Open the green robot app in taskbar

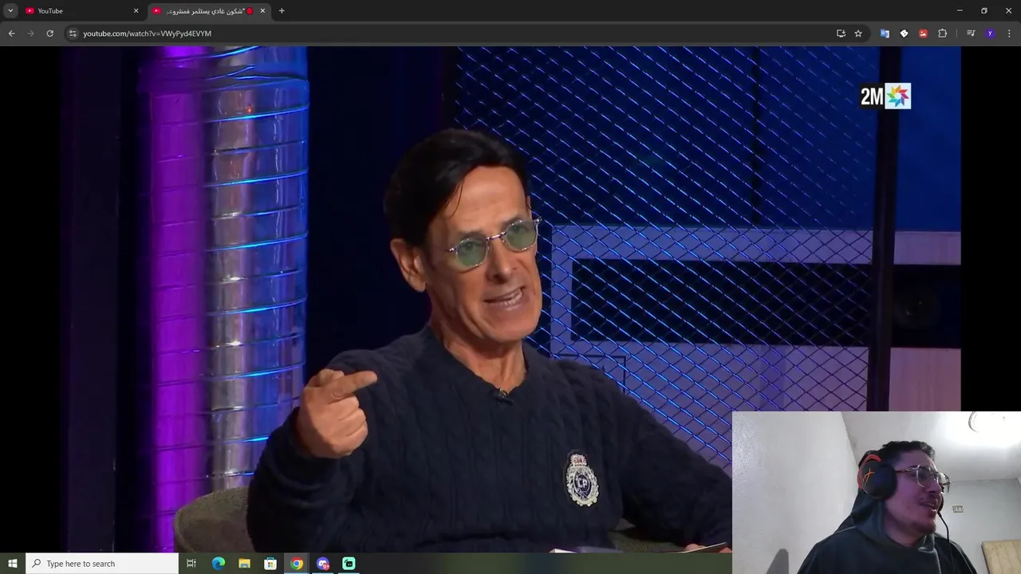(x=349, y=564)
